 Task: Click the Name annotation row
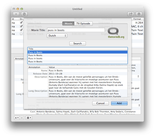click(78, 71)
